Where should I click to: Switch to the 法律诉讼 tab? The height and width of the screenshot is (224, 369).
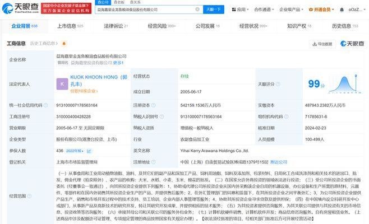click(116, 26)
